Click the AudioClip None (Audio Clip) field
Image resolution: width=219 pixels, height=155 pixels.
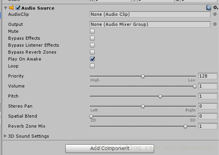tap(150, 14)
